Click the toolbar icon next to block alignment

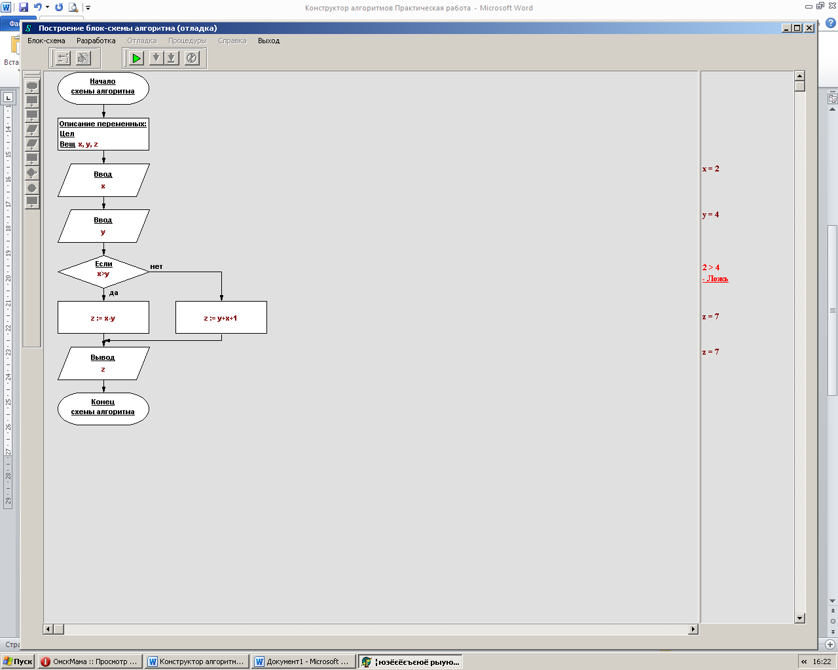pyautogui.click(x=83, y=58)
